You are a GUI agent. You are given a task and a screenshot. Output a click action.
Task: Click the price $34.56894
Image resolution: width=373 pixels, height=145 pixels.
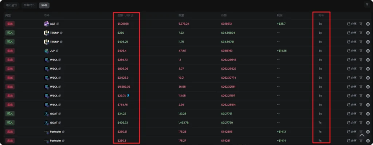(228, 33)
